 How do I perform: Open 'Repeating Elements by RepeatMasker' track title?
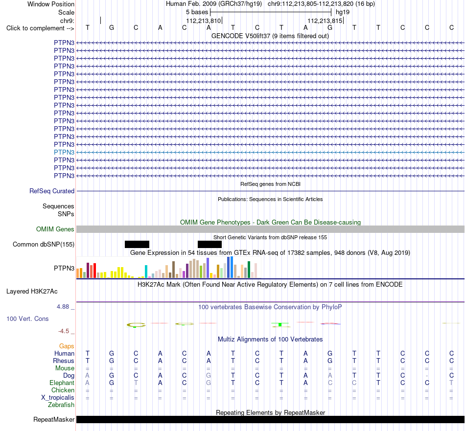[x=270, y=412]
